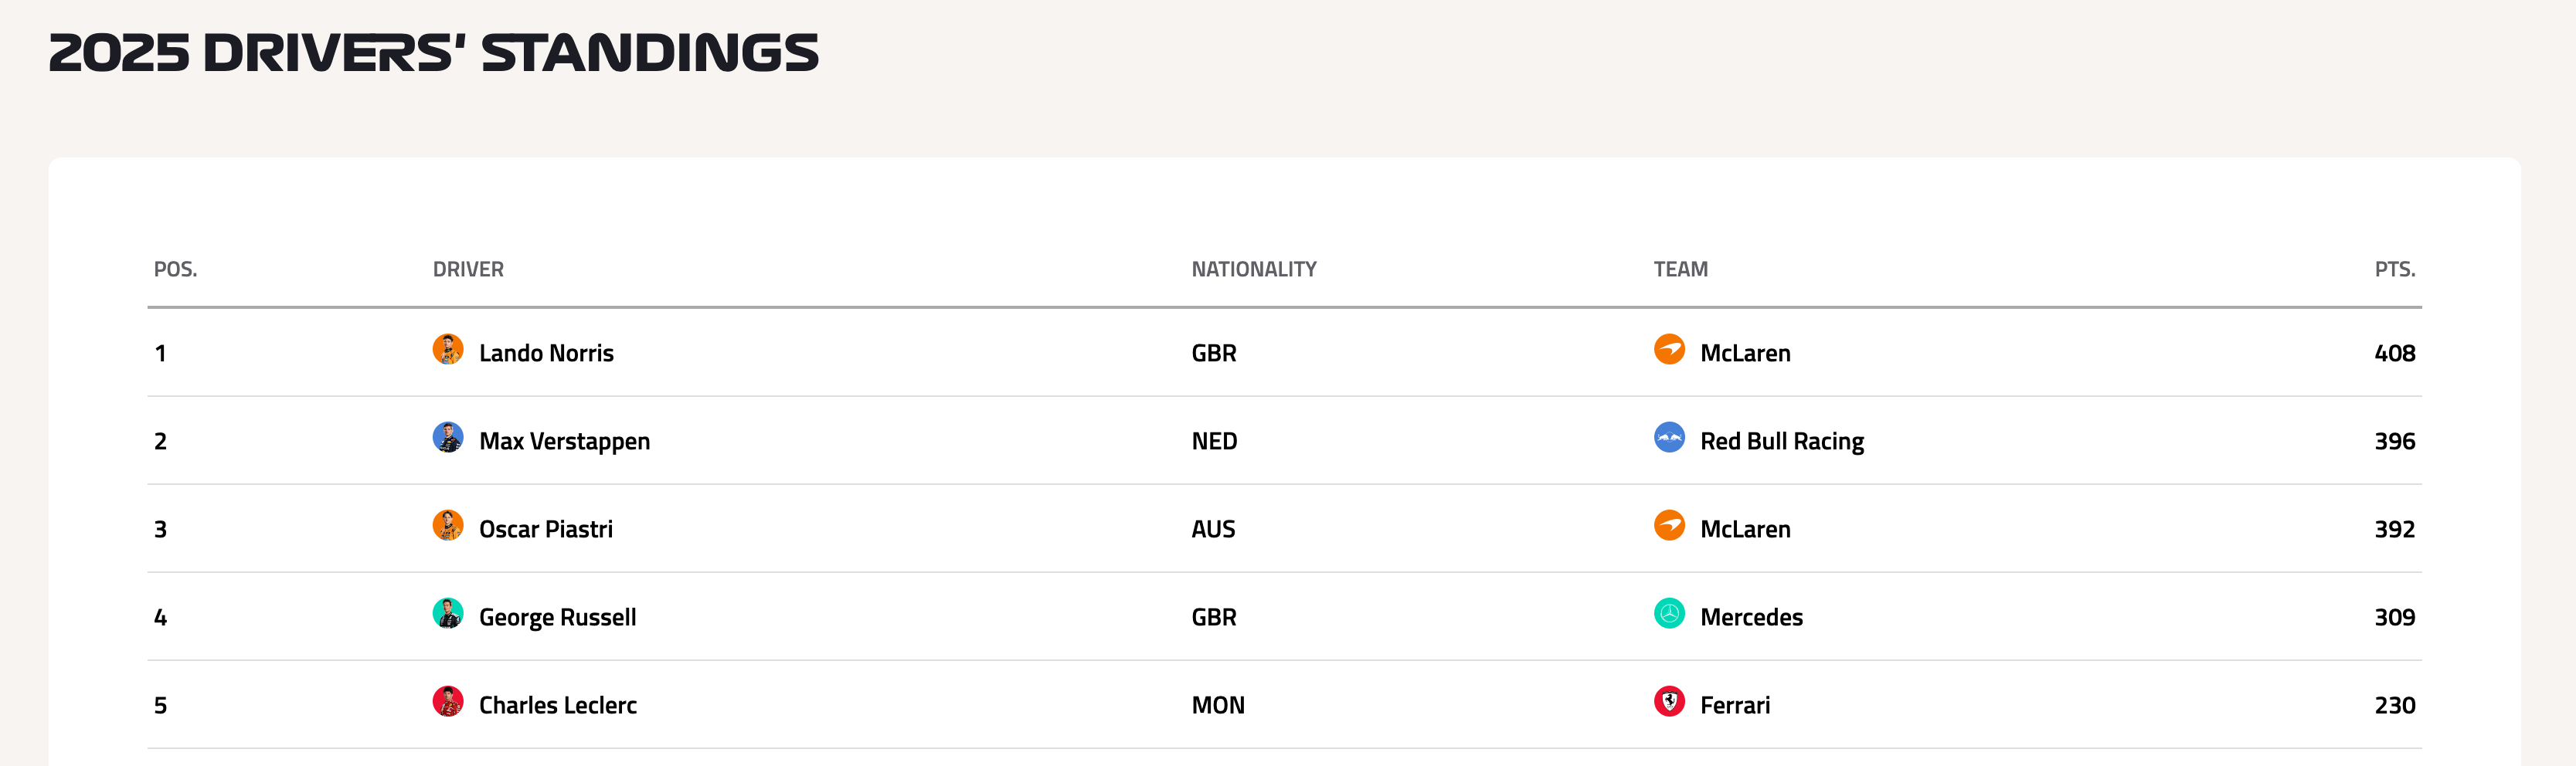
Task: Click nationality AUS
Action: tap(1213, 529)
